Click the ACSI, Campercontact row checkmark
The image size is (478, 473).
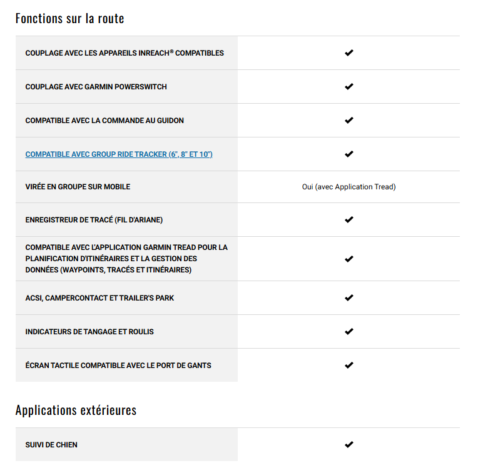348,298
